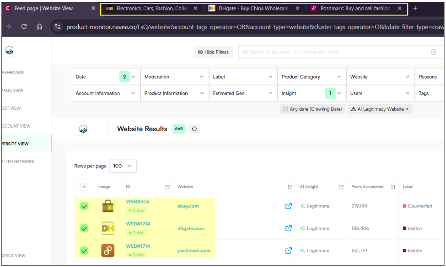Click the browser reload button
This screenshot has width=446, height=267.
[24, 27]
